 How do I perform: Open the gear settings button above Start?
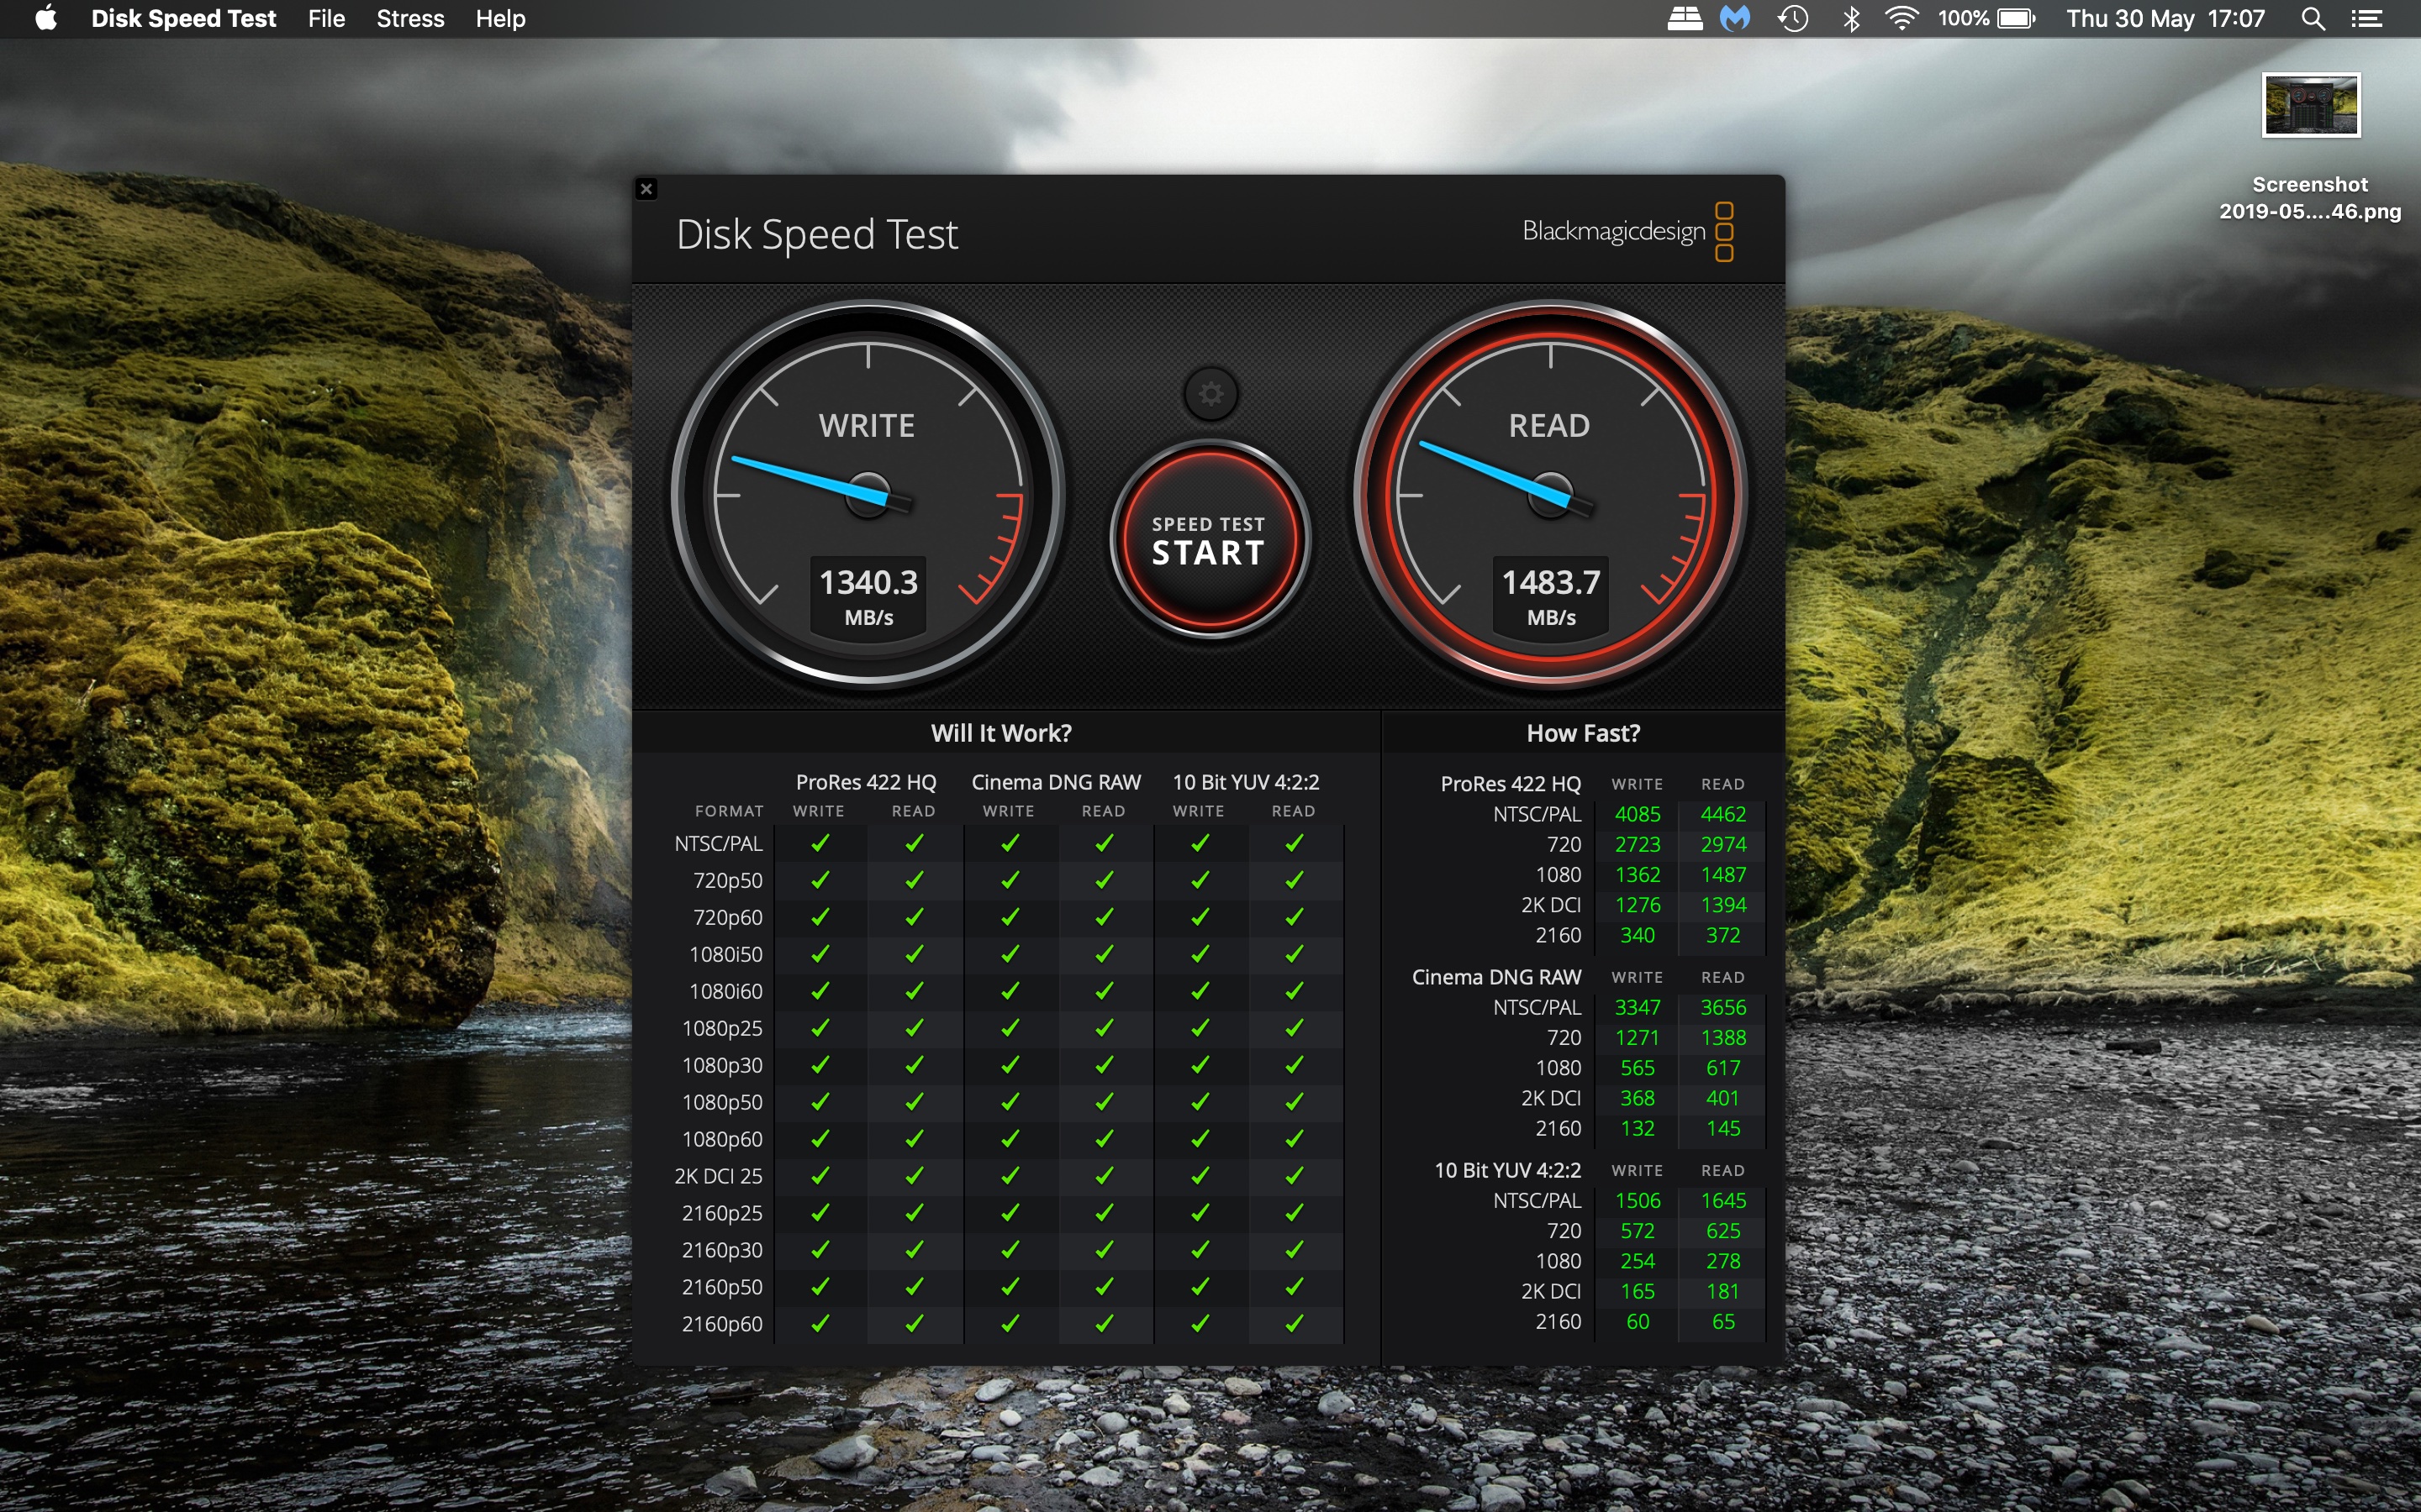coord(1210,394)
